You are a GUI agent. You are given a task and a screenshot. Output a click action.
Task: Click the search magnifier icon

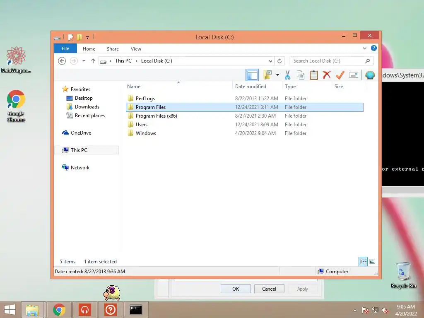click(x=368, y=61)
